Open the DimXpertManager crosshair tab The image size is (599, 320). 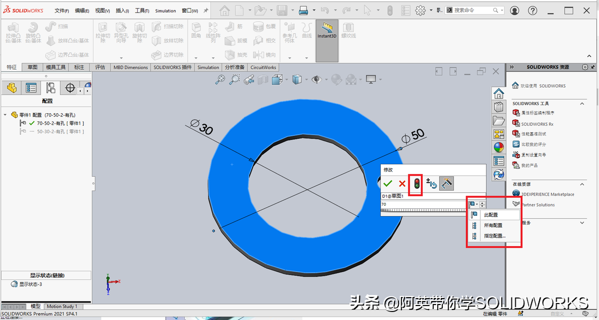70,88
